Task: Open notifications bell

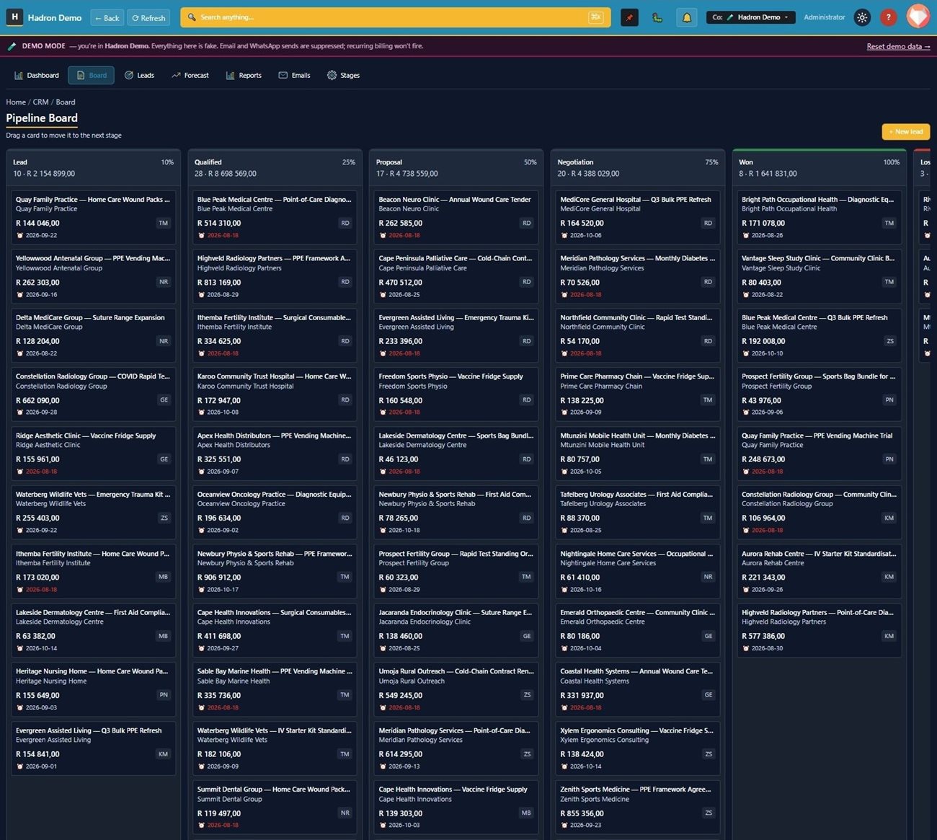Action: click(x=686, y=17)
